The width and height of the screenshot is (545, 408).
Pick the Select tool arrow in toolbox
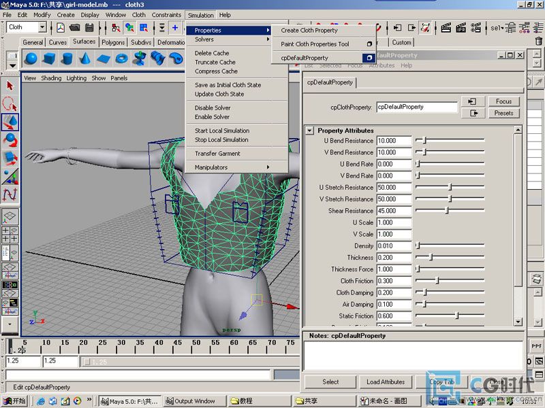tap(10, 86)
